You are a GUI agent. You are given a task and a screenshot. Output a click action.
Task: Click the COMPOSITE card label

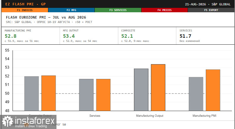click(x=128, y=31)
